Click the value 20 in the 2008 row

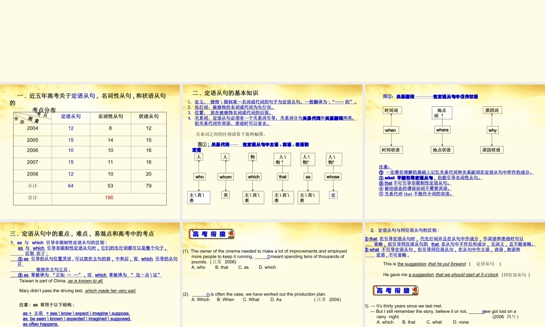149,174
